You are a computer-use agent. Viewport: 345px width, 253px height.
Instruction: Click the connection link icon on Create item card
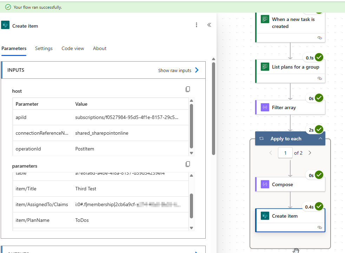320,227
